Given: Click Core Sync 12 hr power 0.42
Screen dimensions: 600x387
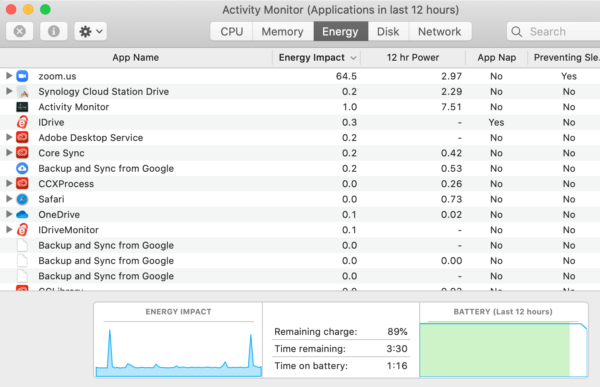Looking at the screenshot, I should point(452,153).
